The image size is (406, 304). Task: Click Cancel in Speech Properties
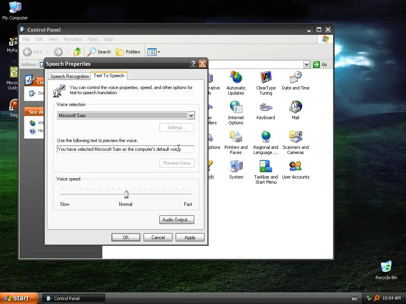point(158,237)
